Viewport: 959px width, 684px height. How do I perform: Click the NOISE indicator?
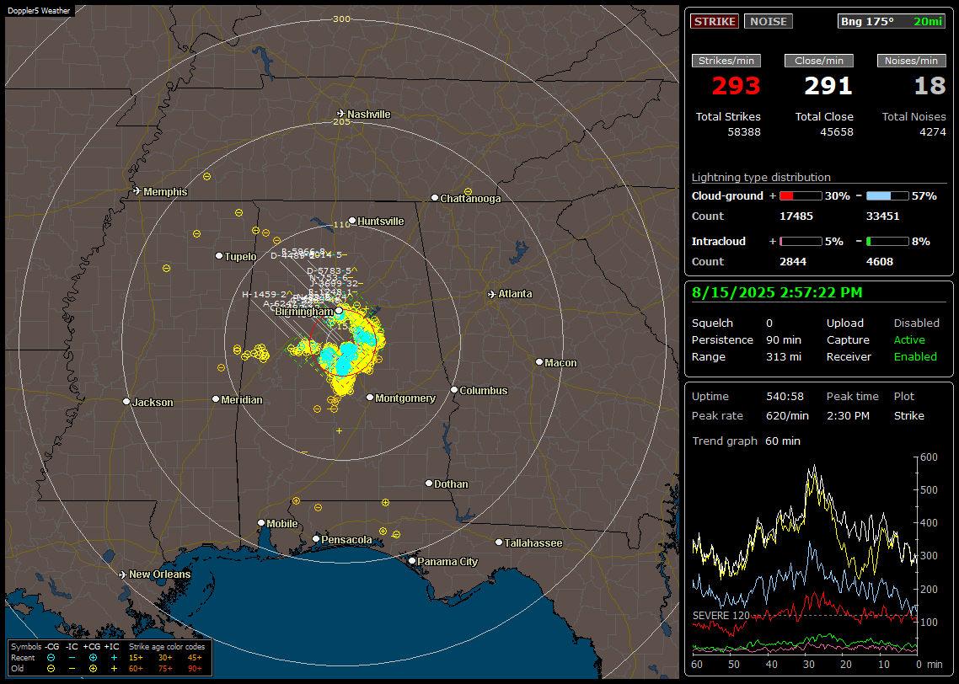point(769,21)
